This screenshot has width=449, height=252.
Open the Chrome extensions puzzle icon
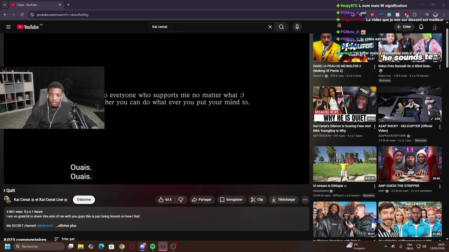pos(414,15)
